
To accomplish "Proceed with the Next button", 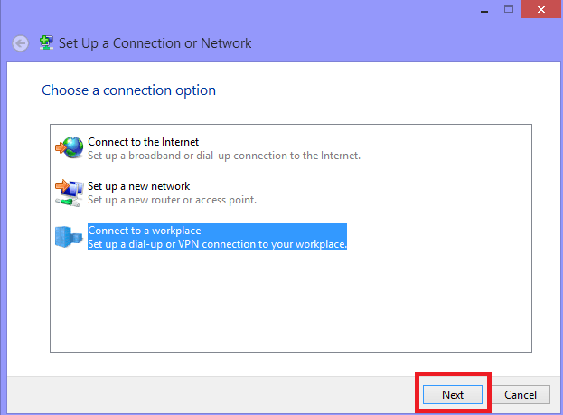I will point(453,394).
